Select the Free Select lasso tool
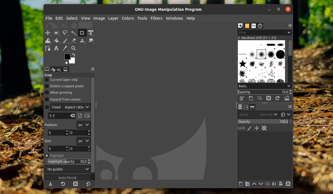The image size is (333, 194). click(x=65, y=33)
